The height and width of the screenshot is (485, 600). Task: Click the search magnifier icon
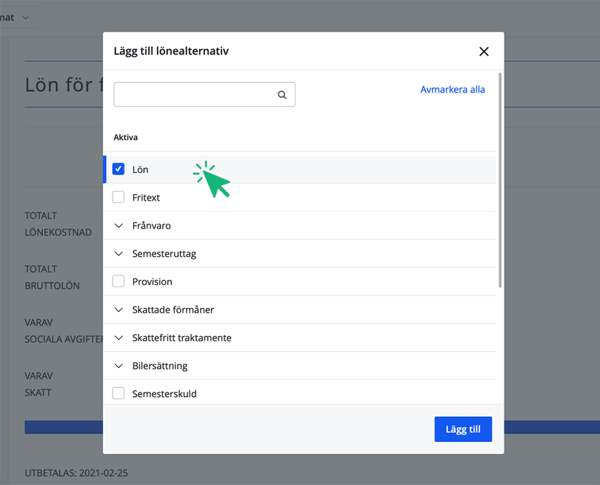[x=282, y=95]
